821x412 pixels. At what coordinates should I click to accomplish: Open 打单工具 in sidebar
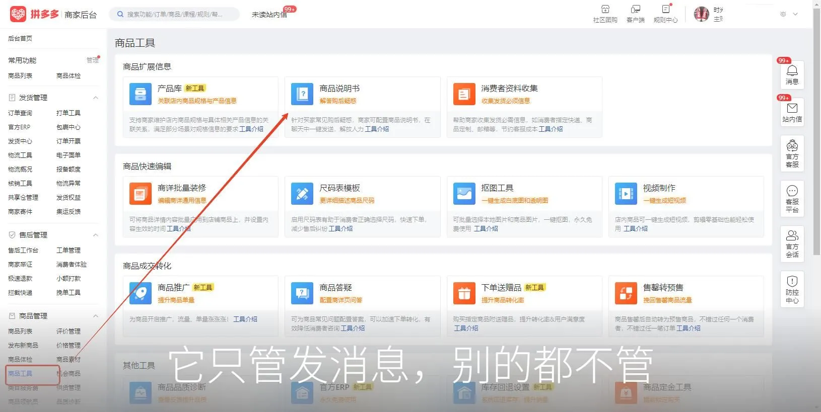click(69, 113)
